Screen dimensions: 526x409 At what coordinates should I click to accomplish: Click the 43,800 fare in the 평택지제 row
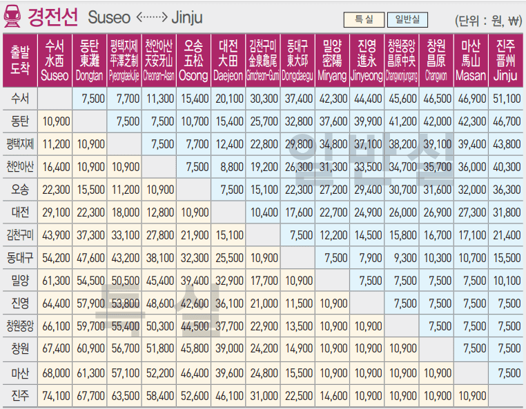[x=507, y=144]
